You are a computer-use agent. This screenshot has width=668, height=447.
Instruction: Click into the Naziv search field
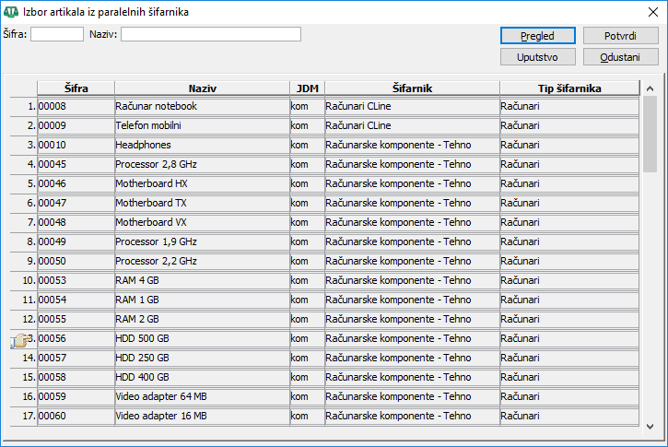point(211,34)
